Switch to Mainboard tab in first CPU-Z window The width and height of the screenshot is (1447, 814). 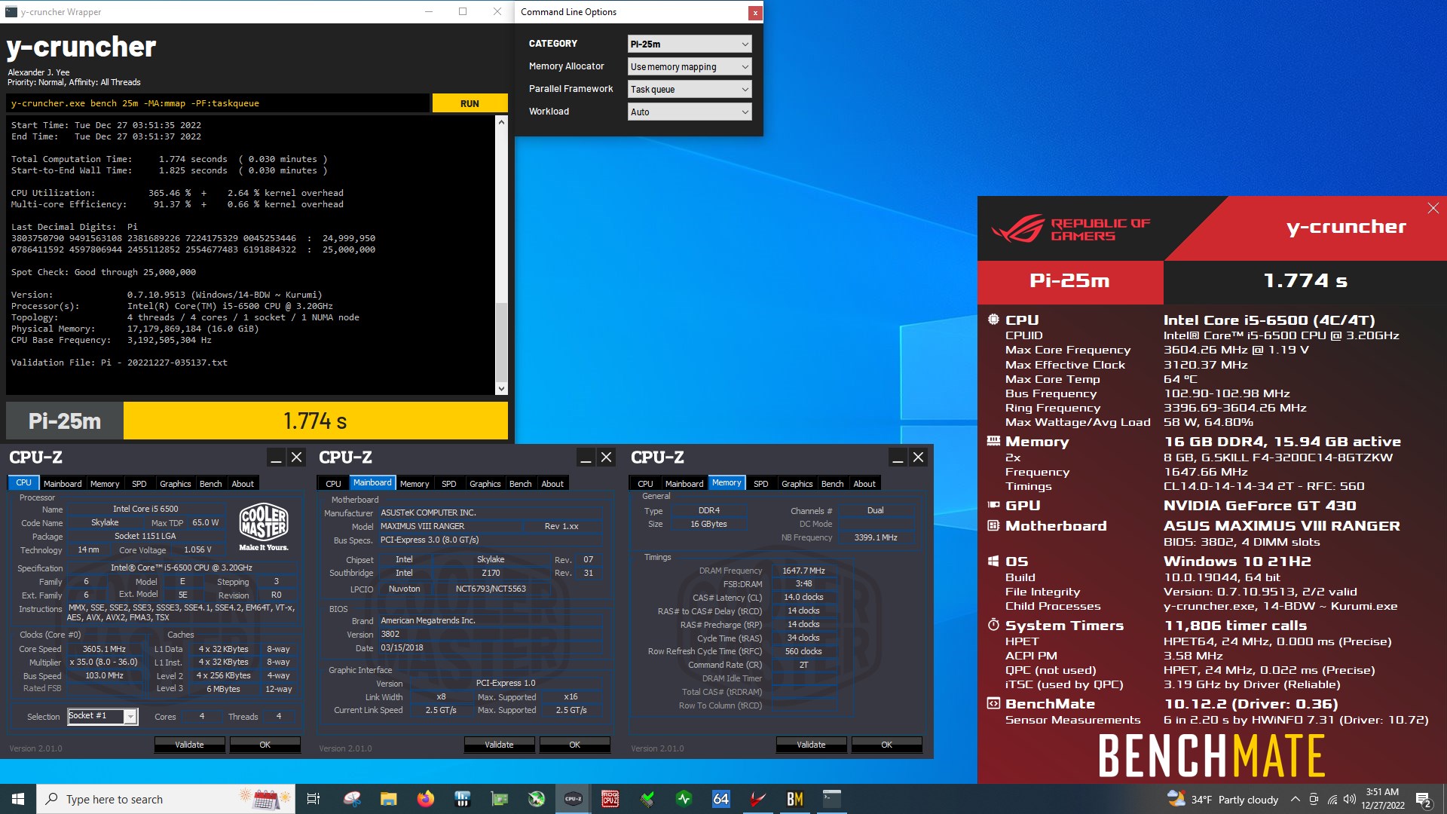63,484
